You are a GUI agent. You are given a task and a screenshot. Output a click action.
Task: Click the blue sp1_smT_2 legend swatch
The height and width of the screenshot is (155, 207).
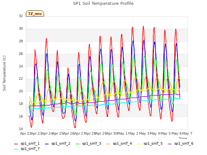(x=47, y=144)
